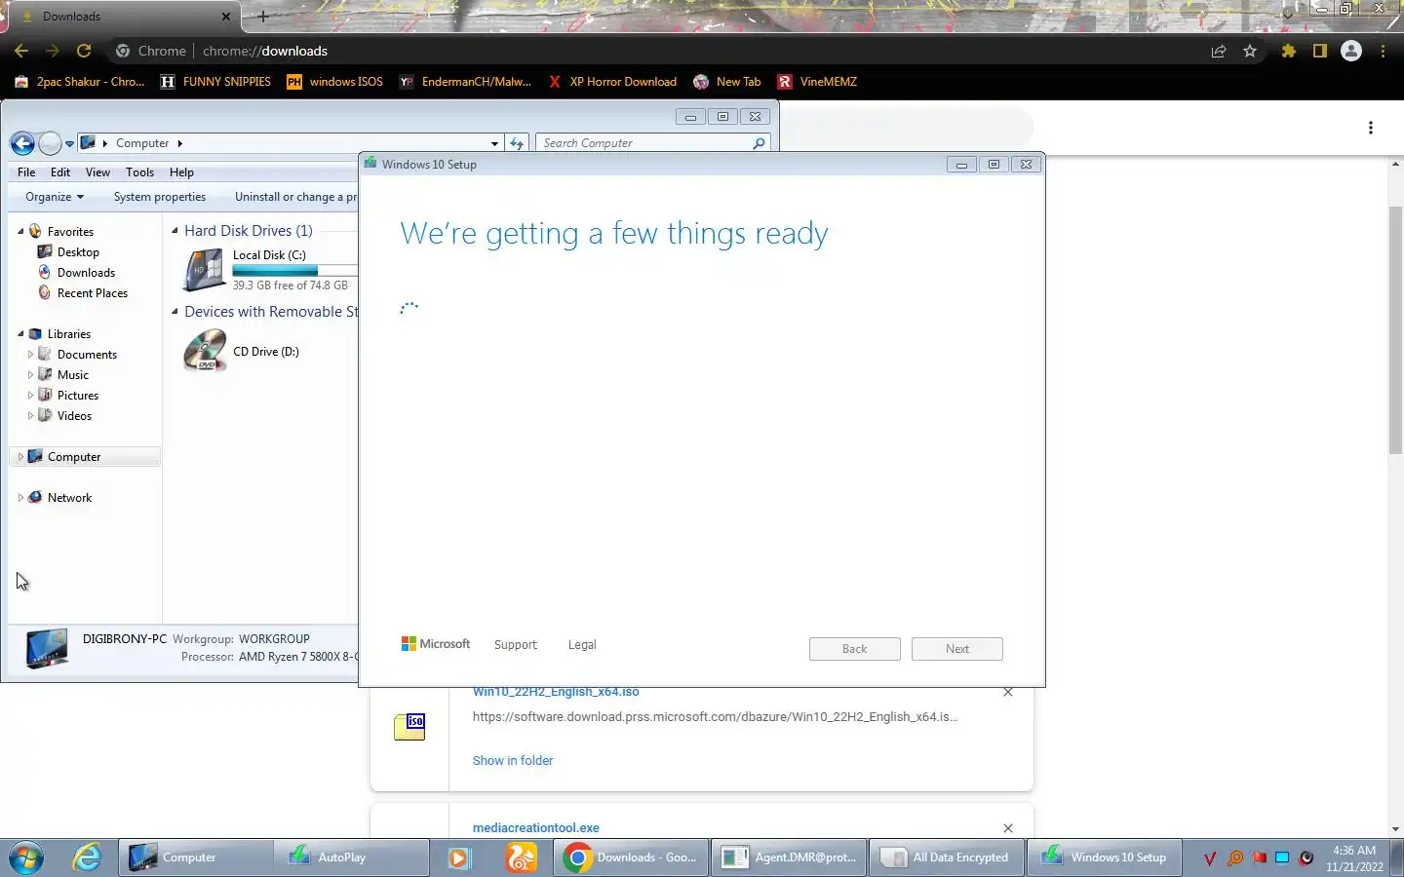
Task: Open New Tab bookmark
Action: (727, 82)
